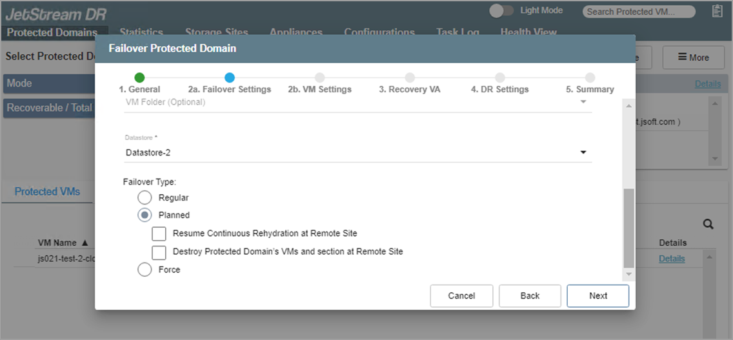Viewport: 733px width, 340px height.
Task: Click the VM Settings step circle
Action: 319,78
